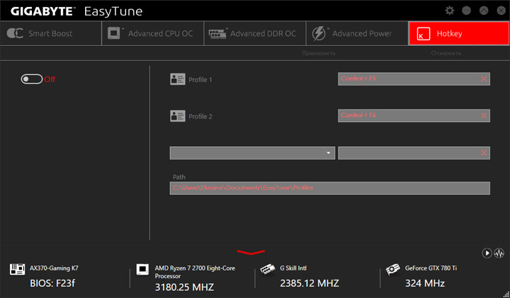Select the Hotkey tab
This screenshot has height=298, width=510.
coord(458,33)
